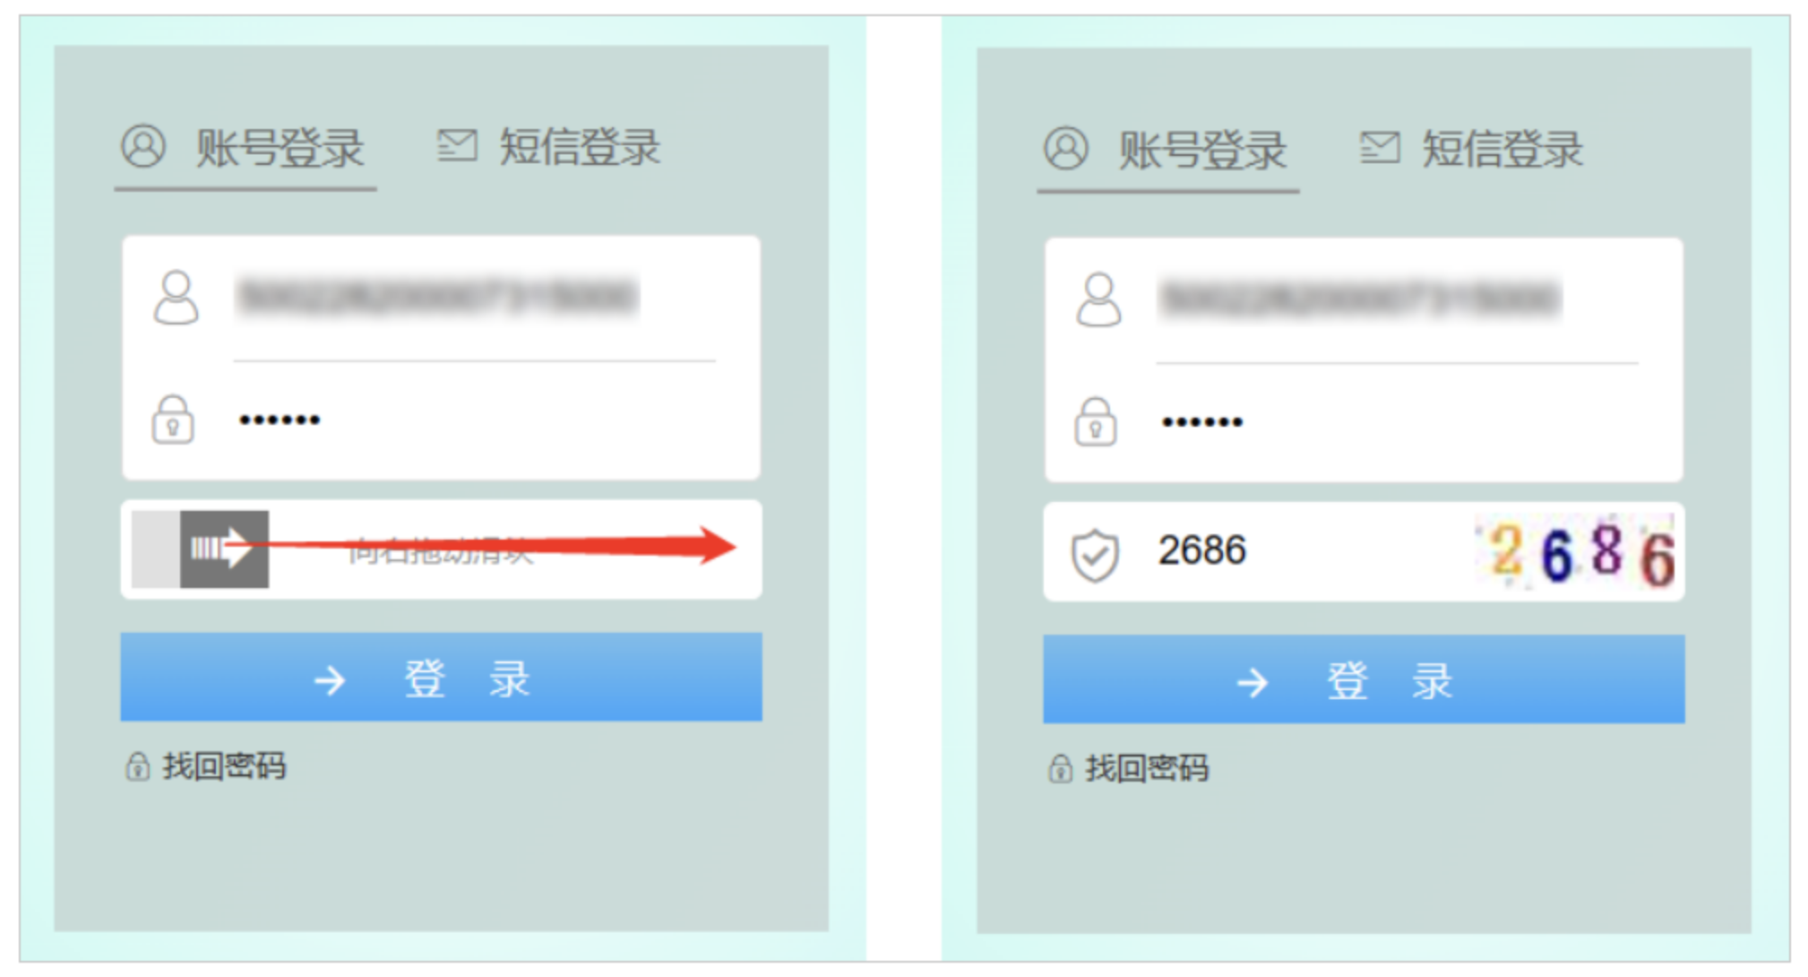This screenshot has height=977, width=1808.
Task: Click the SMS envelope icon in left panel
Action: click(457, 145)
